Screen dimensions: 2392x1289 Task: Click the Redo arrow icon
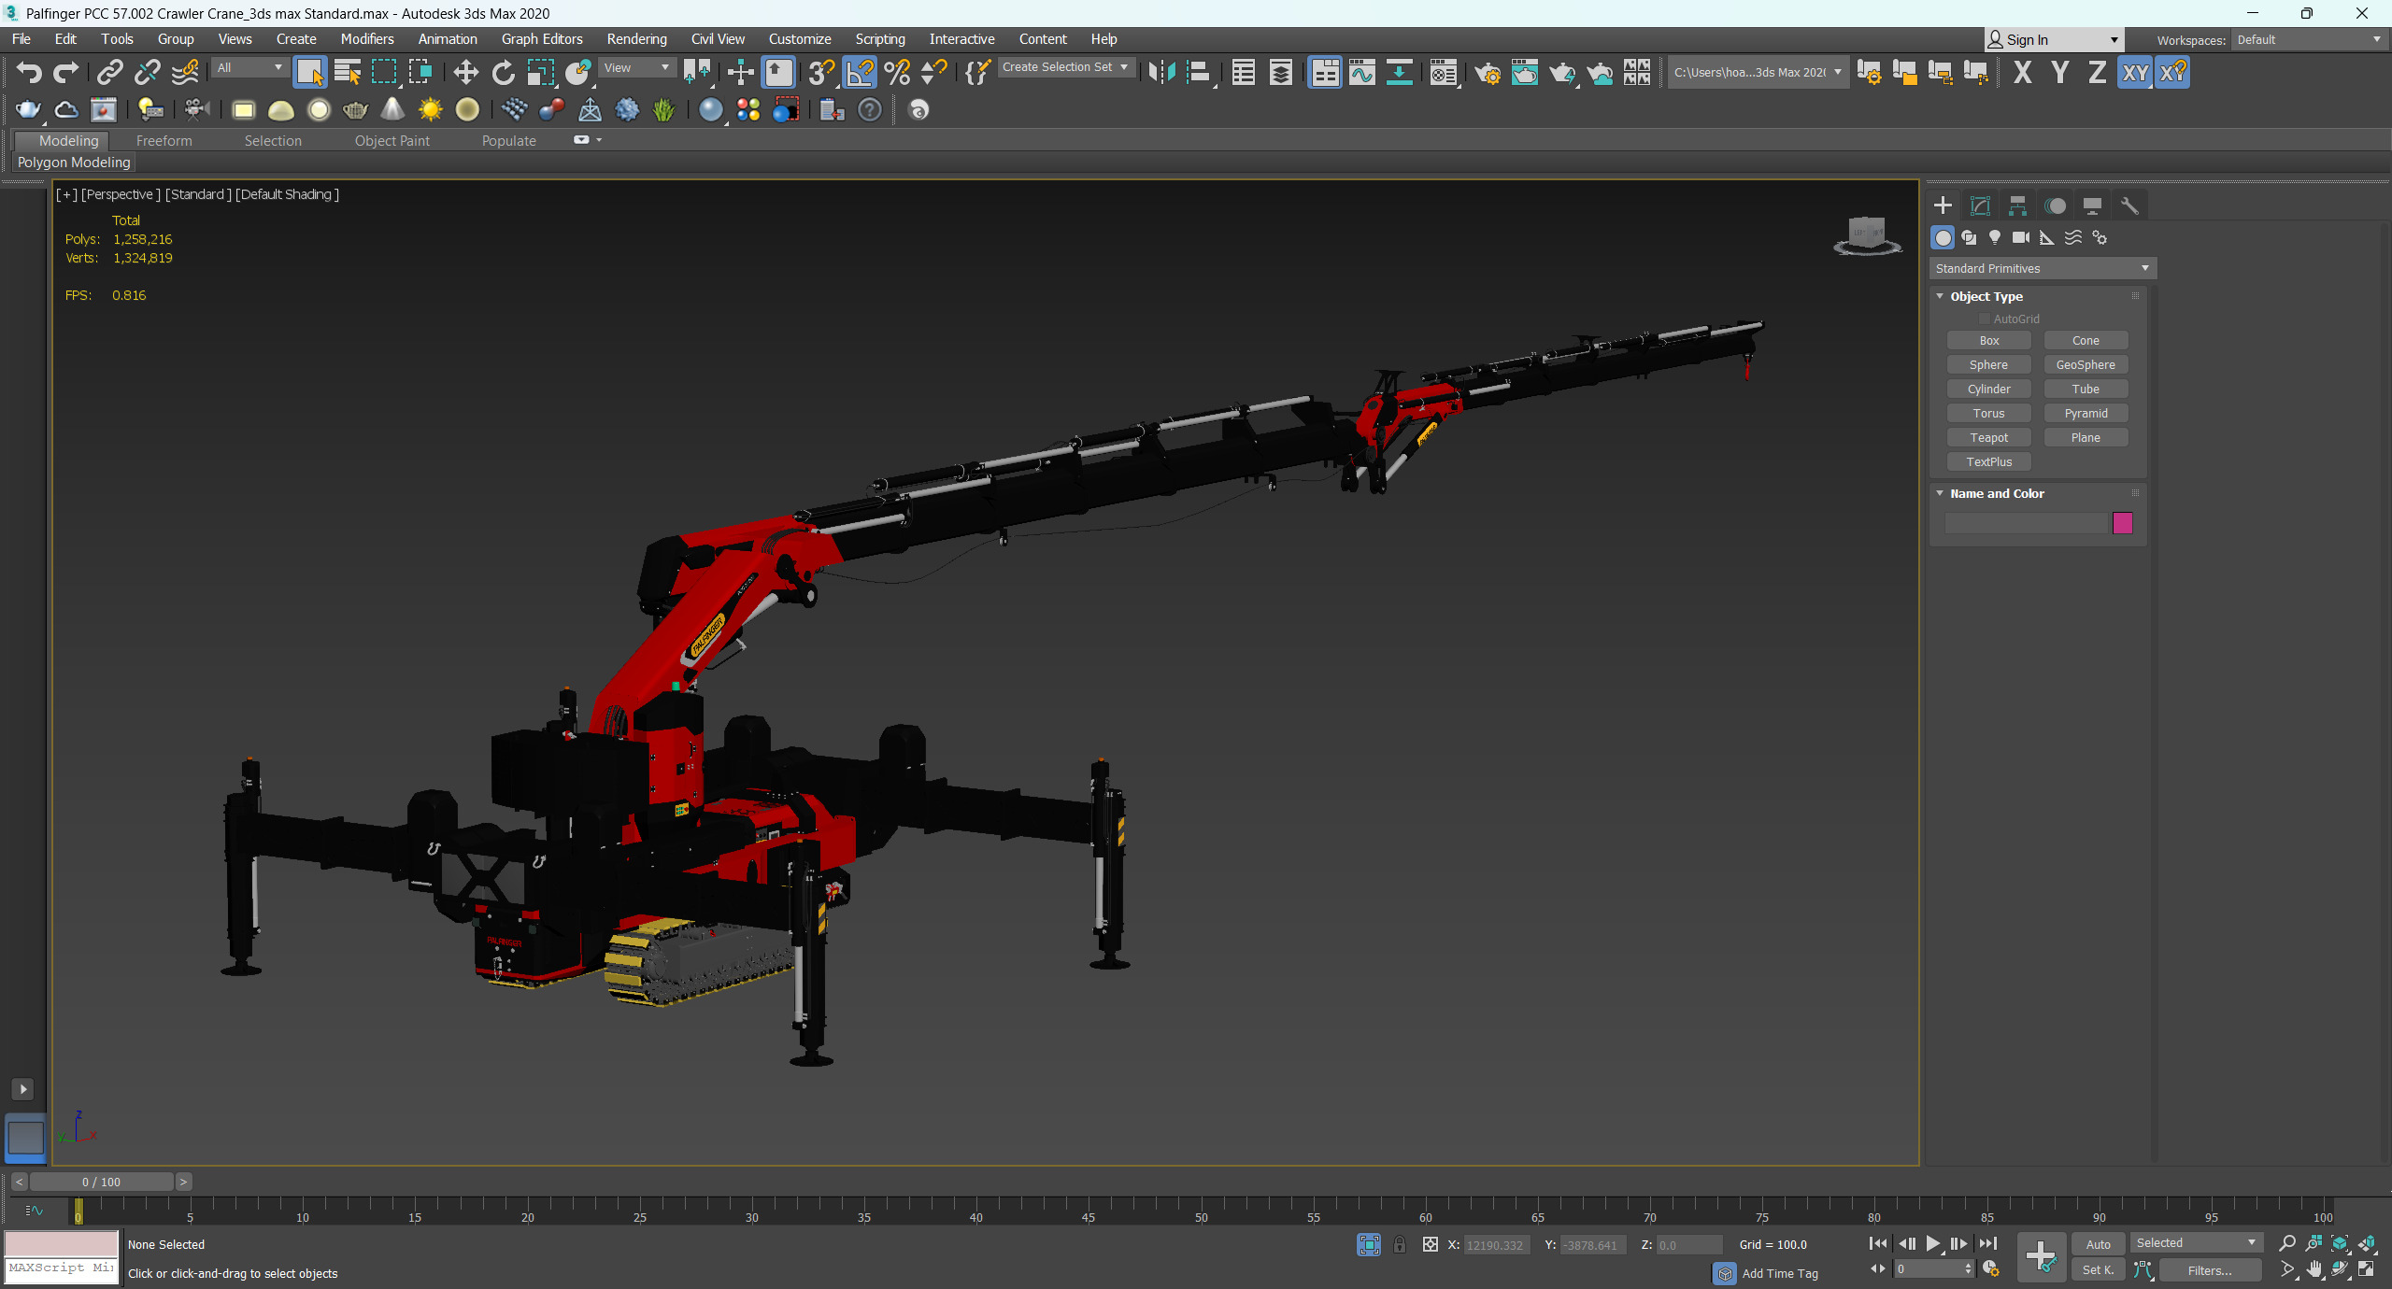click(x=66, y=72)
